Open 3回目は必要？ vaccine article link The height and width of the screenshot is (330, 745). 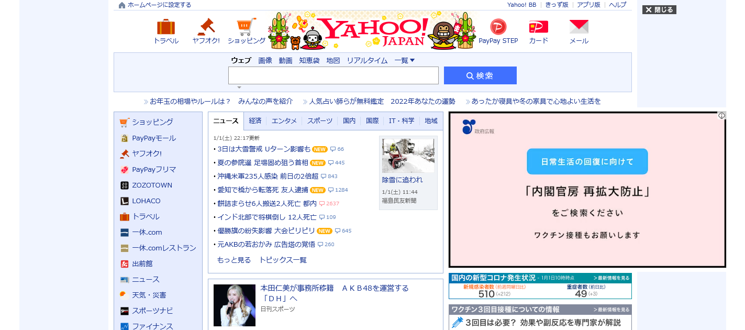point(543,323)
